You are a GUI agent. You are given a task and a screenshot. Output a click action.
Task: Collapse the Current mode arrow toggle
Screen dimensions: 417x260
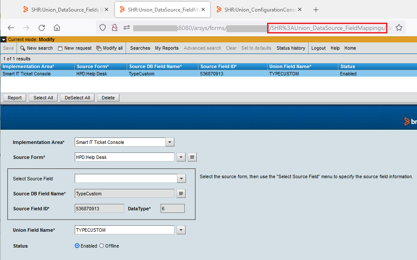[3, 39]
